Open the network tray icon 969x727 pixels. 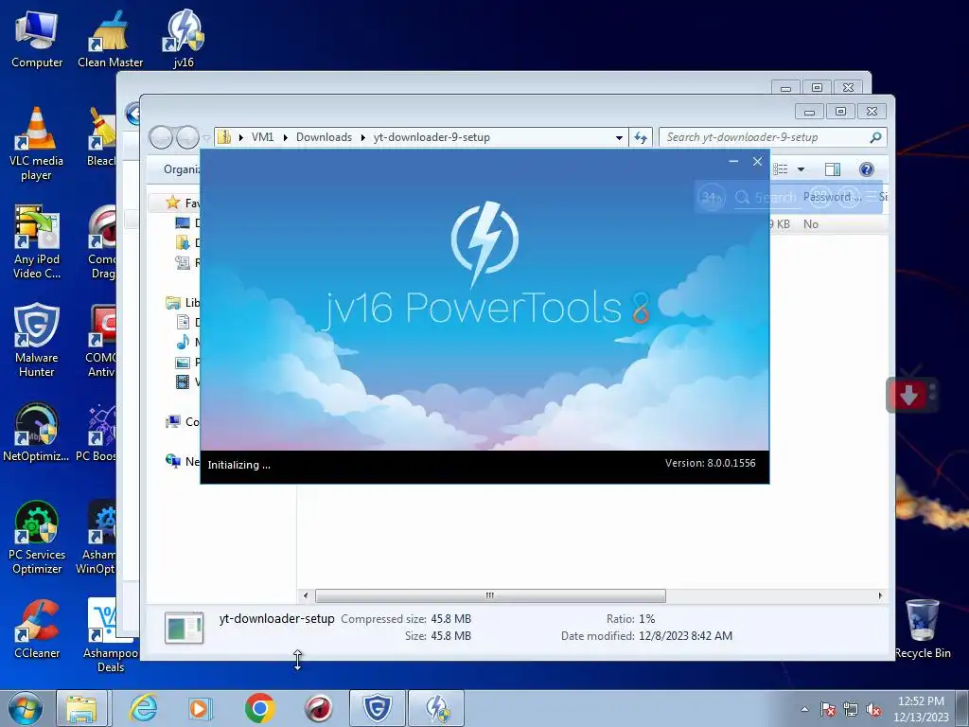(851, 710)
